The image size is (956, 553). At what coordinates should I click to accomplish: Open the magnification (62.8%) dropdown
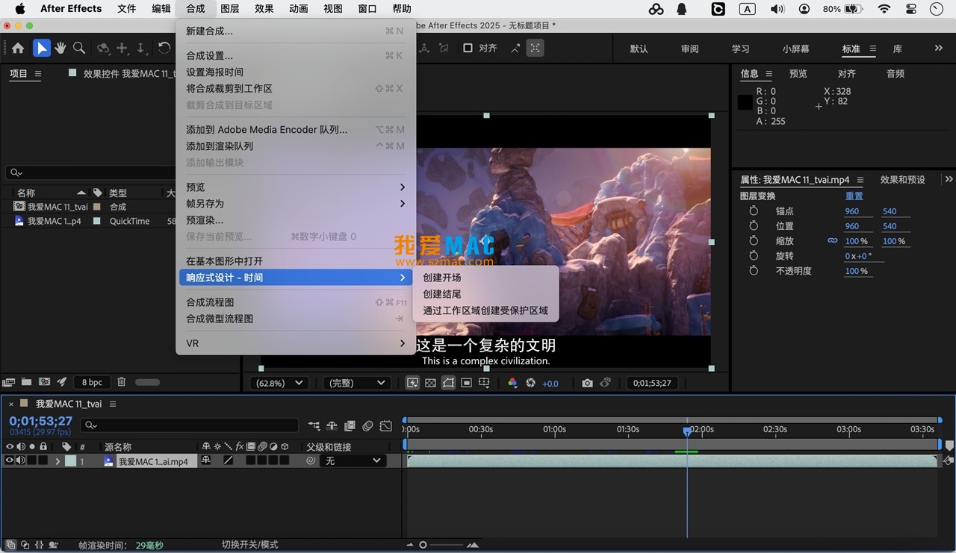pyautogui.click(x=280, y=383)
